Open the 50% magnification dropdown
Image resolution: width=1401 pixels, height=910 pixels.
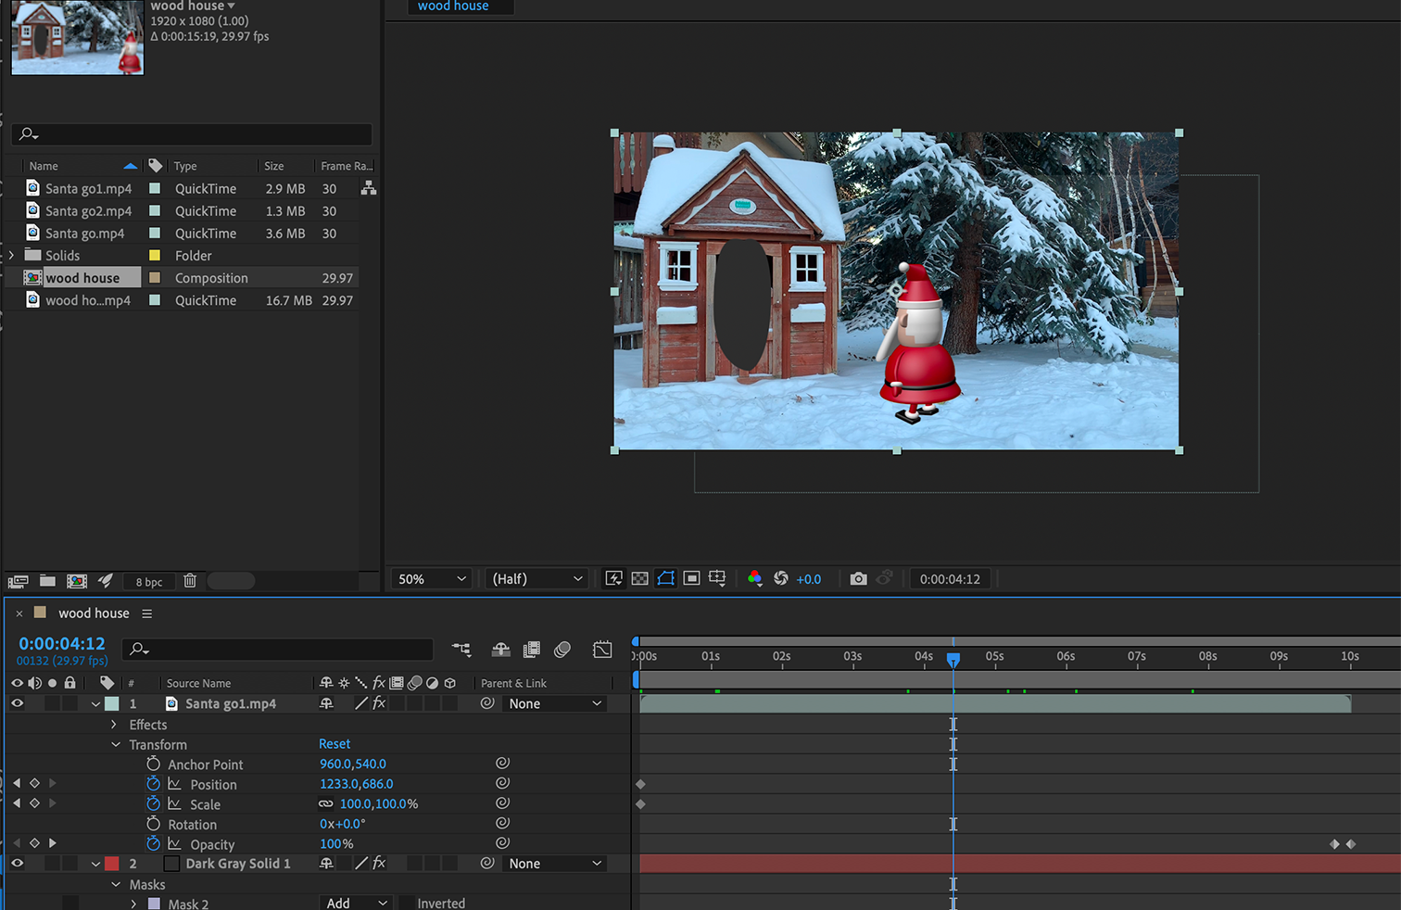[x=432, y=579]
